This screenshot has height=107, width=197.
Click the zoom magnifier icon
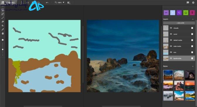56,2
